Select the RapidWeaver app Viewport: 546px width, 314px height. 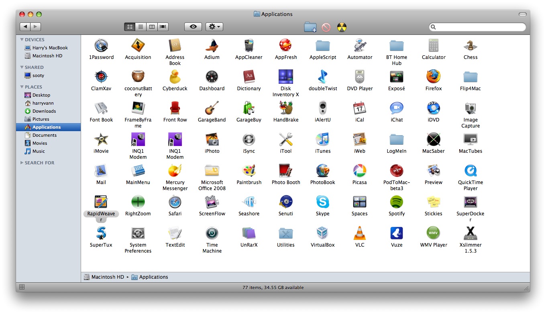(x=101, y=202)
